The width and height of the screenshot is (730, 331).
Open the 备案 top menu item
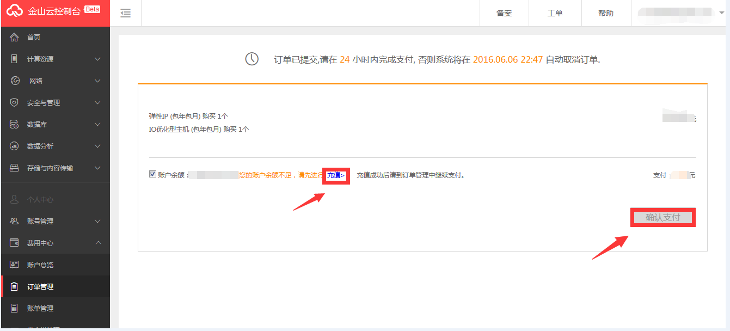[x=504, y=13]
